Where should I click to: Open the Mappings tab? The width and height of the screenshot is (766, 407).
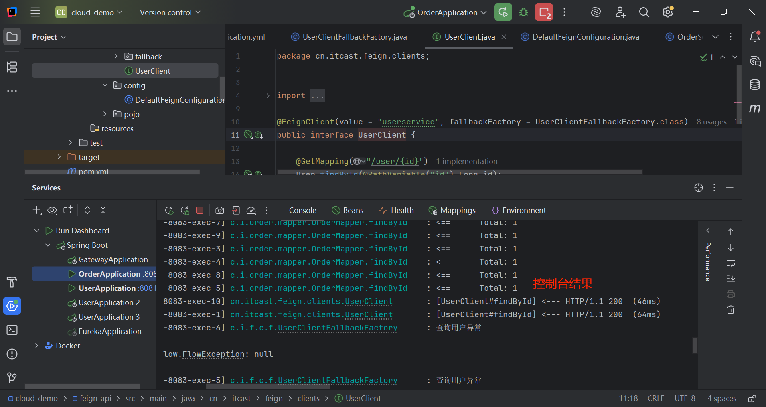pyautogui.click(x=452, y=210)
